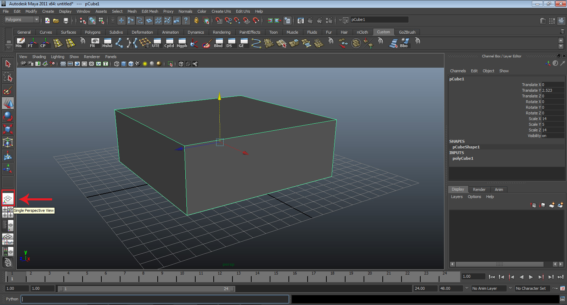The height and width of the screenshot is (305, 567).
Task: Toggle the viewport grid display button
Action: point(63,64)
